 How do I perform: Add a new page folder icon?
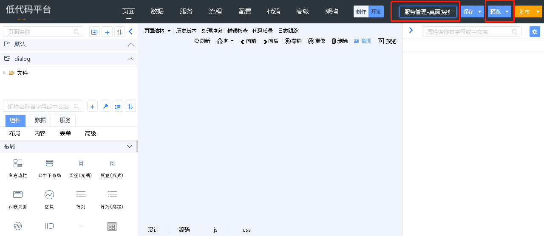94,32
